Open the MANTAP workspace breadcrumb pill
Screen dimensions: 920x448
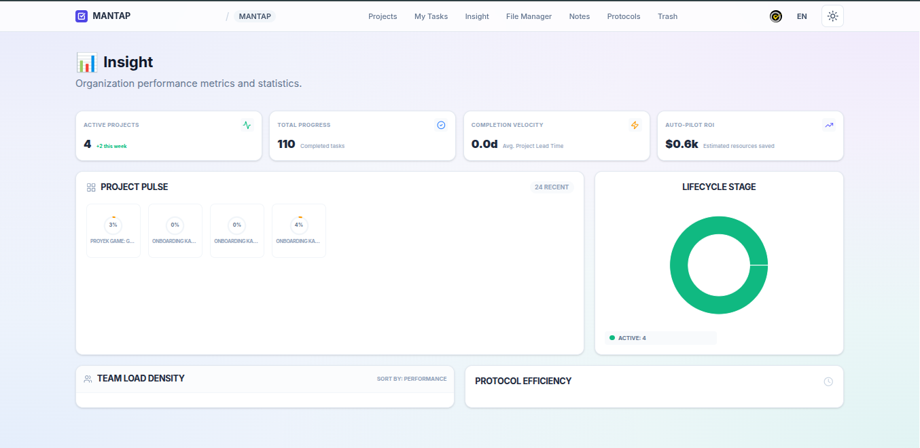click(x=255, y=16)
